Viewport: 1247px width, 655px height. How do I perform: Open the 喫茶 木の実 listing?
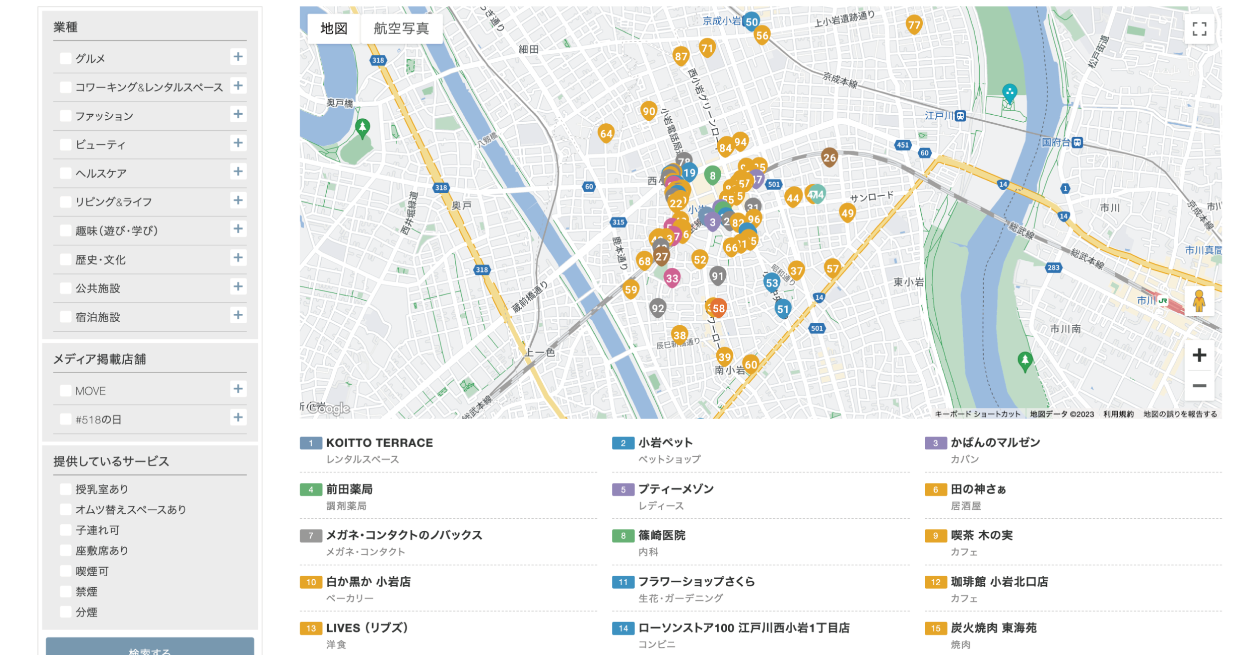(x=981, y=535)
